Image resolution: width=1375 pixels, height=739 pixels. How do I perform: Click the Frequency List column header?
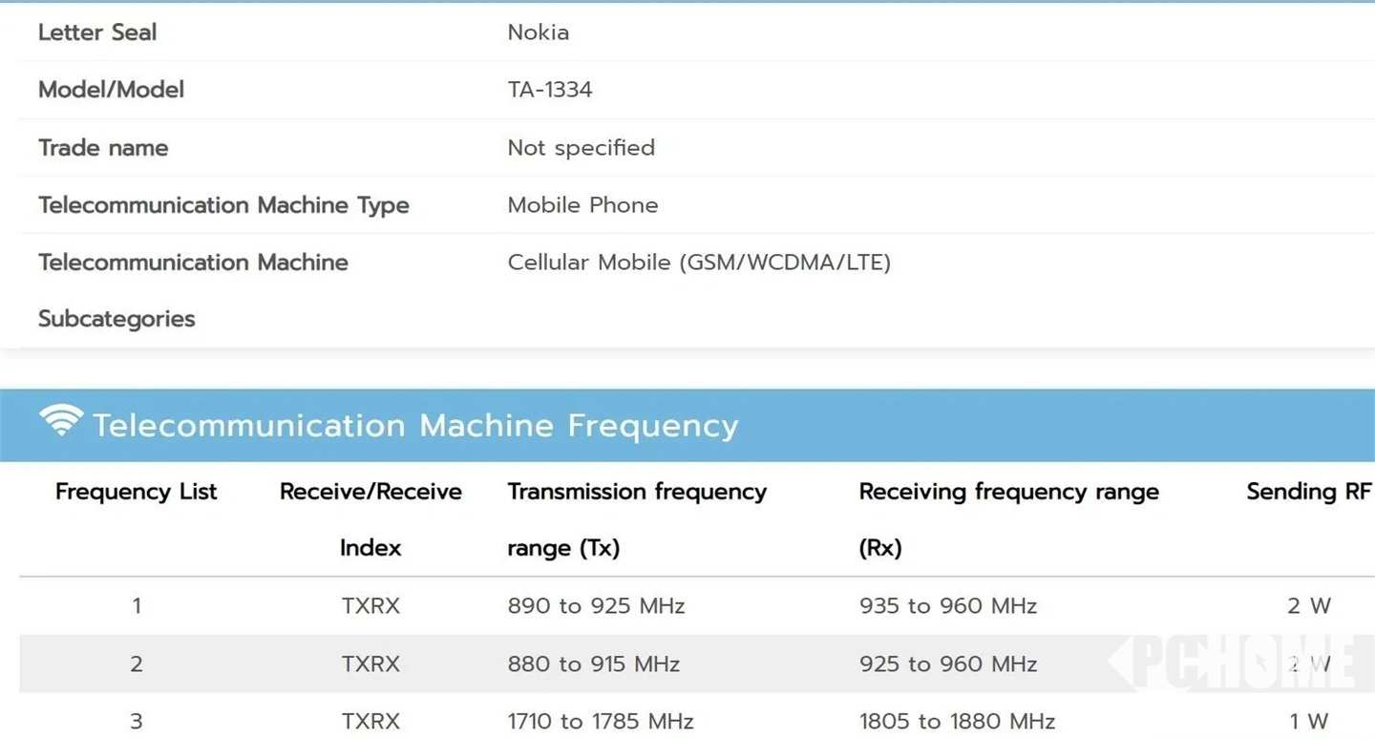pyautogui.click(x=137, y=492)
